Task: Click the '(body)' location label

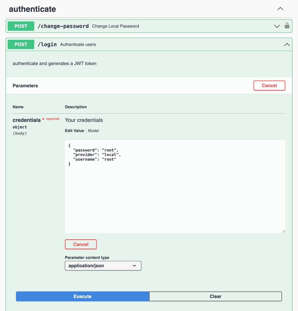Action: tap(20, 133)
